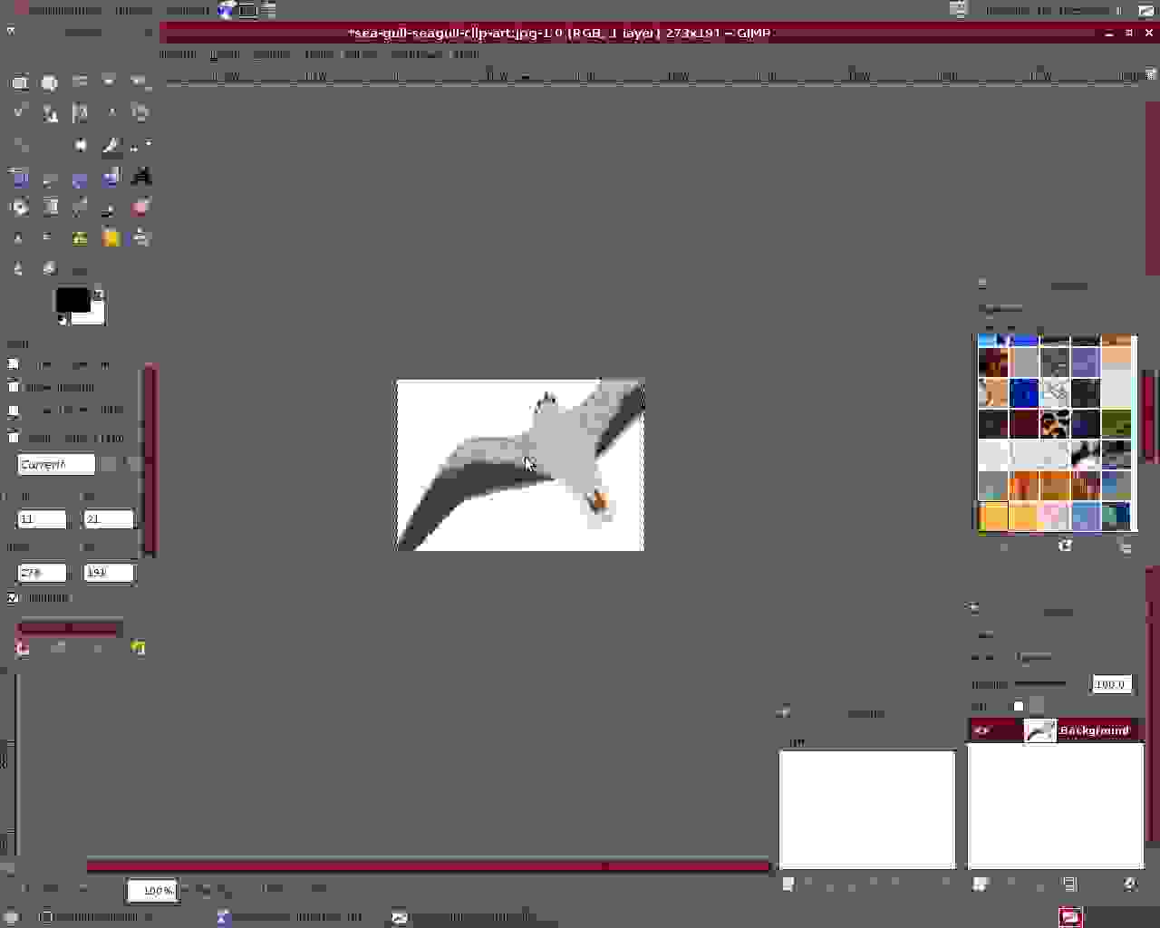Image resolution: width=1160 pixels, height=928 pixels.
Task: Open the Layers panel configuration menu
Action: [974, 608]
